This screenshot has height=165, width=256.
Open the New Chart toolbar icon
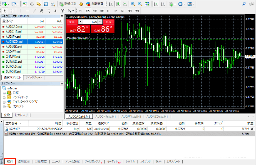[x=5, y=4]
